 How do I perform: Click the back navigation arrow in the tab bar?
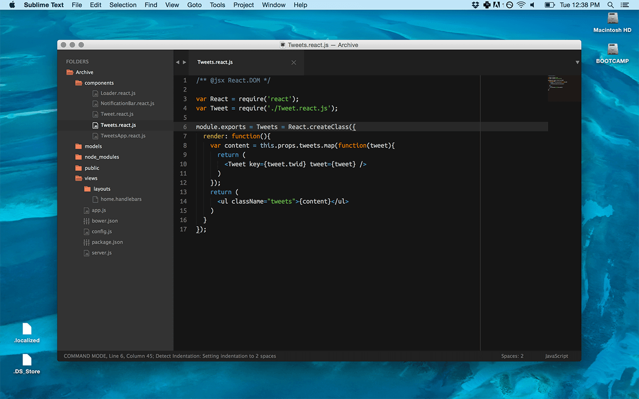178,62
